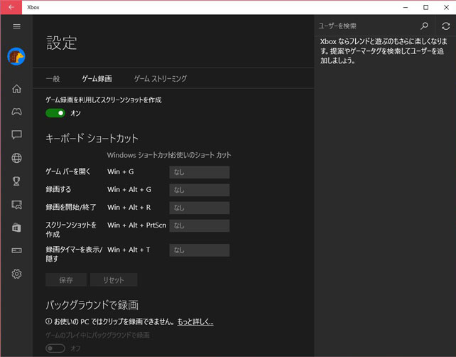Minimize the Xbox window
The height and width of the screenshot is (357, 456).
point(406,7)
